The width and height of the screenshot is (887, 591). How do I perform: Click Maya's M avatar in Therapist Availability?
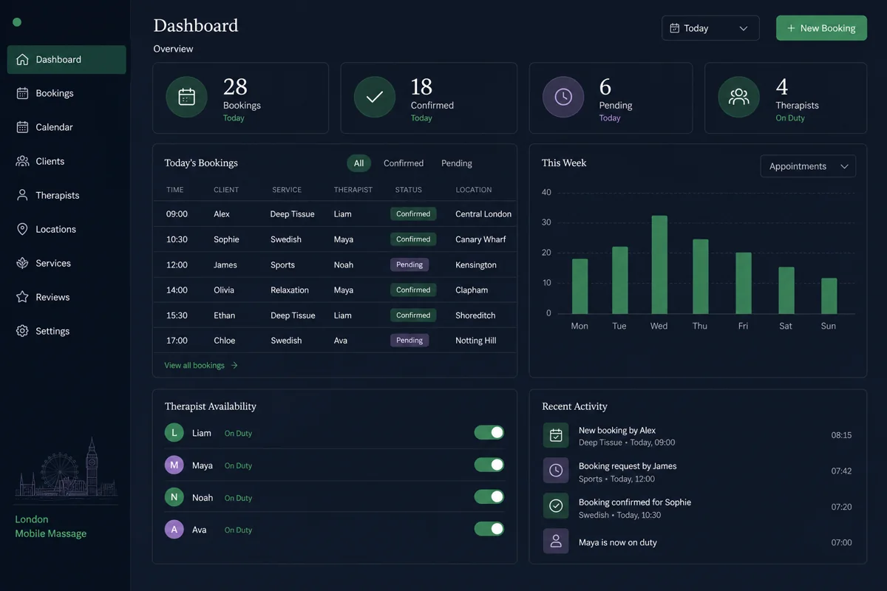coord(174,465)
